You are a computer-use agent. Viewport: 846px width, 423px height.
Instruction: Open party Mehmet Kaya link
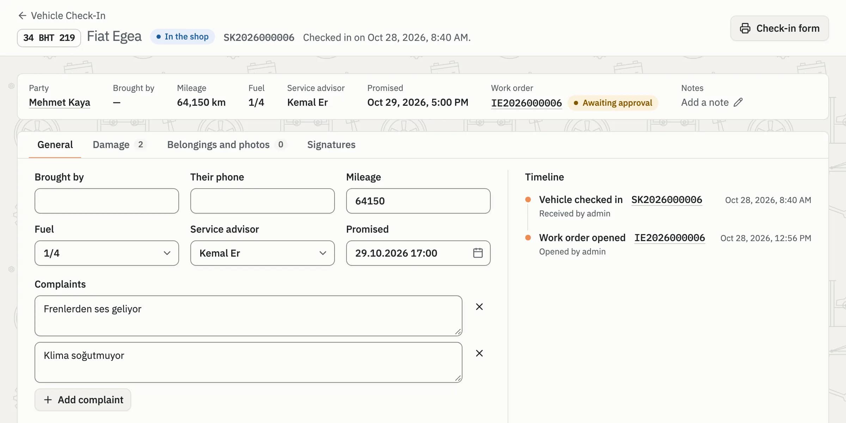60,102
